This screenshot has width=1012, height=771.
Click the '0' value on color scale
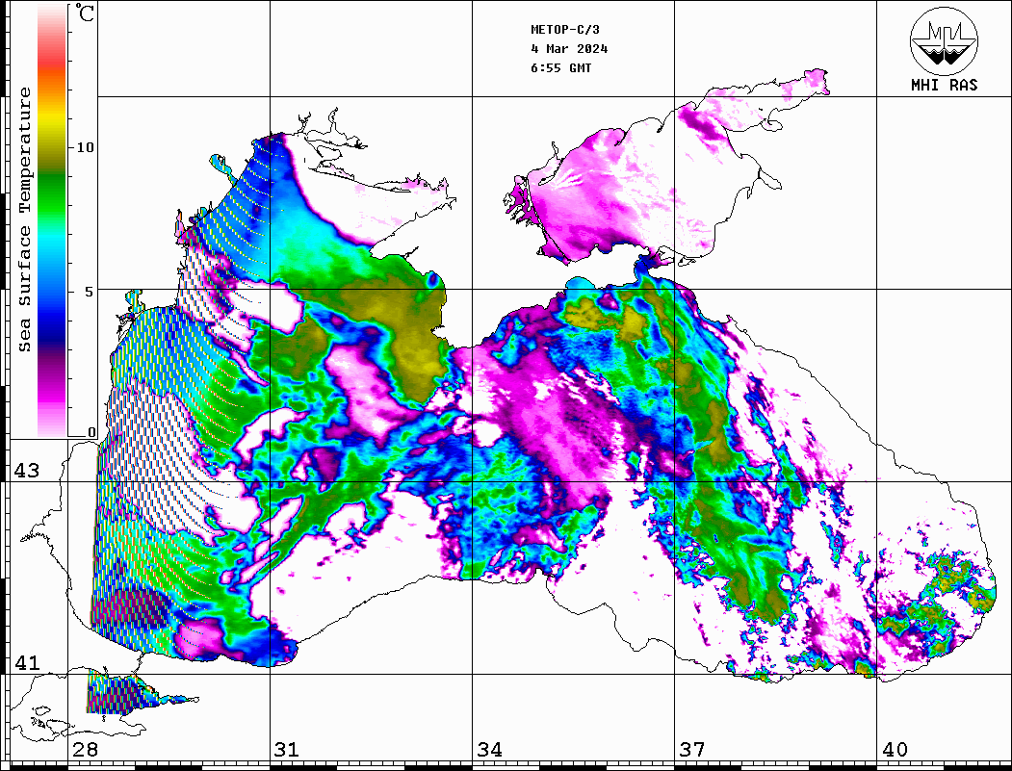[x=91, y=432]
